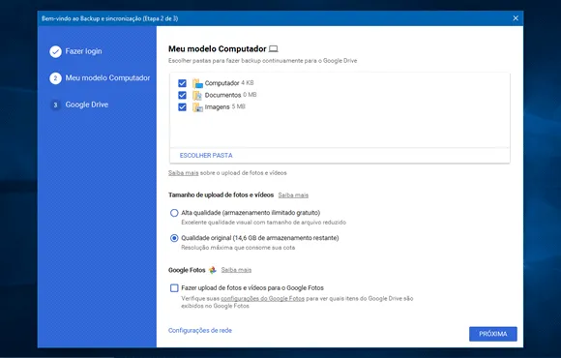The height and width of the screenshot is (358, 561).
Task: Click the 4 KB size label
Action: click(x=248, y=82)
